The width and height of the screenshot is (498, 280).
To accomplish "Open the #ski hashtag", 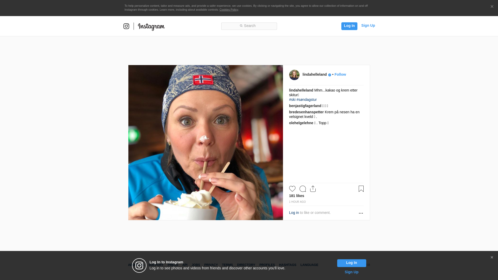I will click(x=292, y=100).
